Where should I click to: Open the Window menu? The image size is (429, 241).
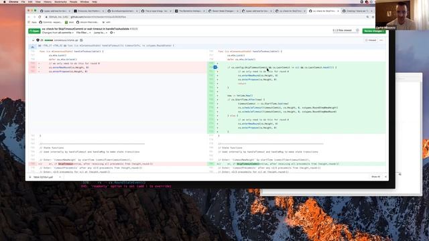(84, 2)
